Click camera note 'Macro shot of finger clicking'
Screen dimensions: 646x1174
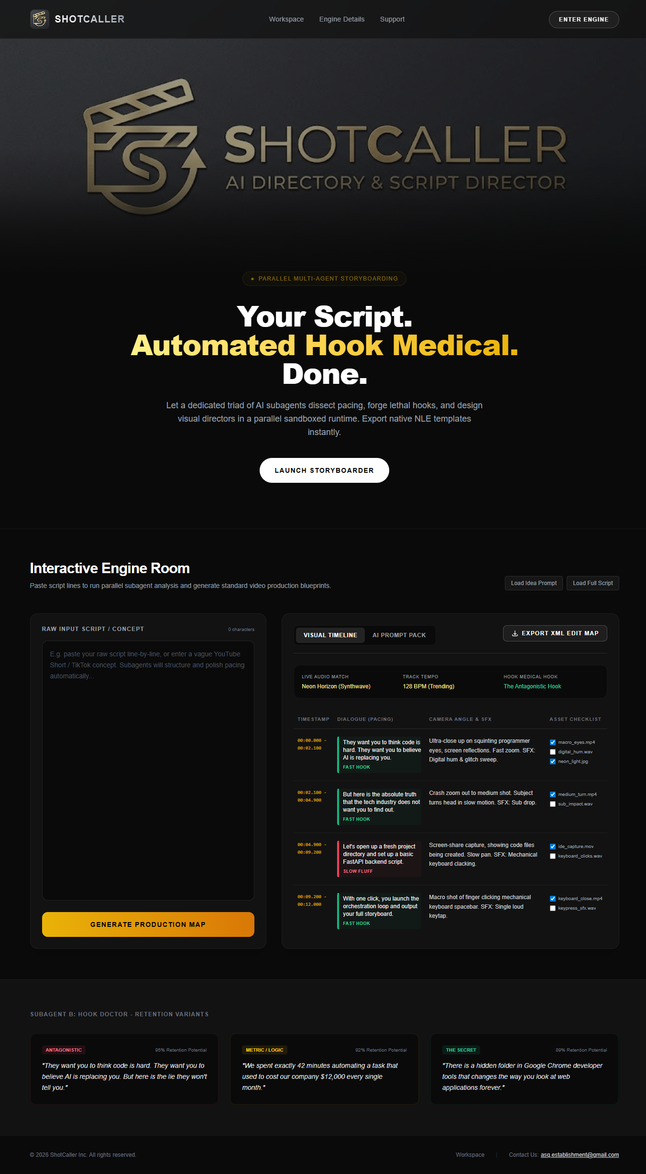[480, 907]
